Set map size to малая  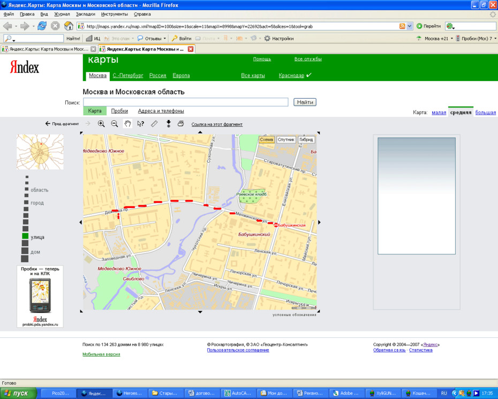click(439, 113)
